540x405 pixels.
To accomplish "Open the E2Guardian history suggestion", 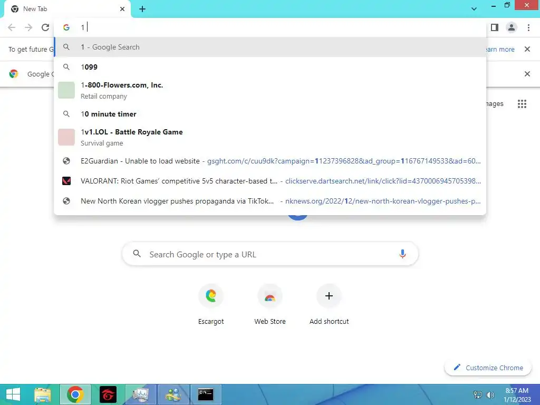I will (270, 161).
